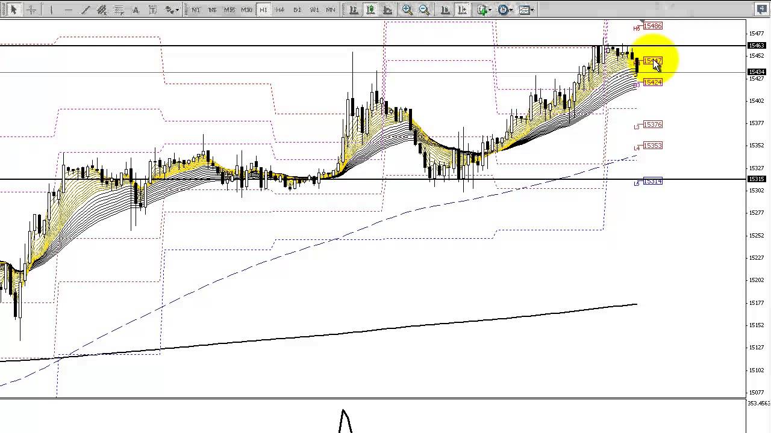Select the equidistant channel tool
This screenshot has width=771, height=433.
point(102,10)
